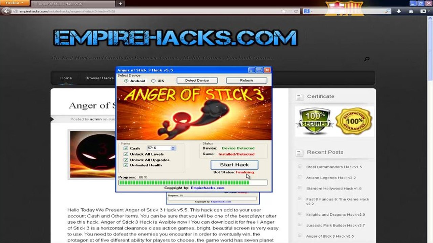Open a new browser tab
This screenshot has width=433, height=243.
click(x=120, y=3)
